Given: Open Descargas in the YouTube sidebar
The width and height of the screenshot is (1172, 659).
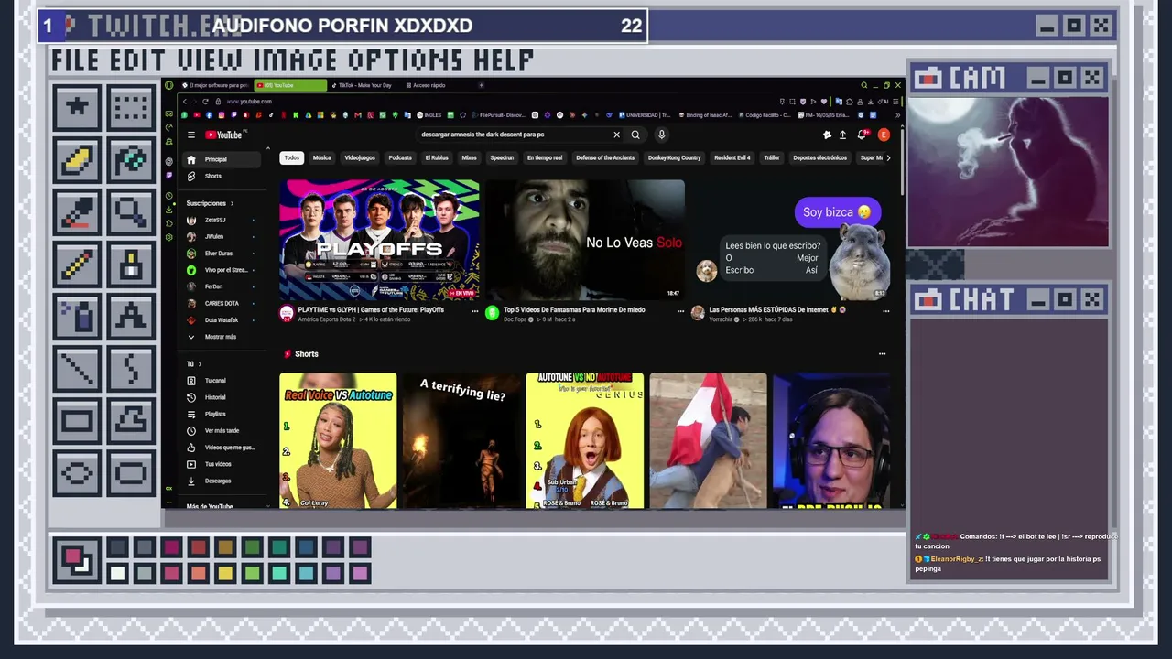Looking at the screenshot, I should [x=218, y=481].
